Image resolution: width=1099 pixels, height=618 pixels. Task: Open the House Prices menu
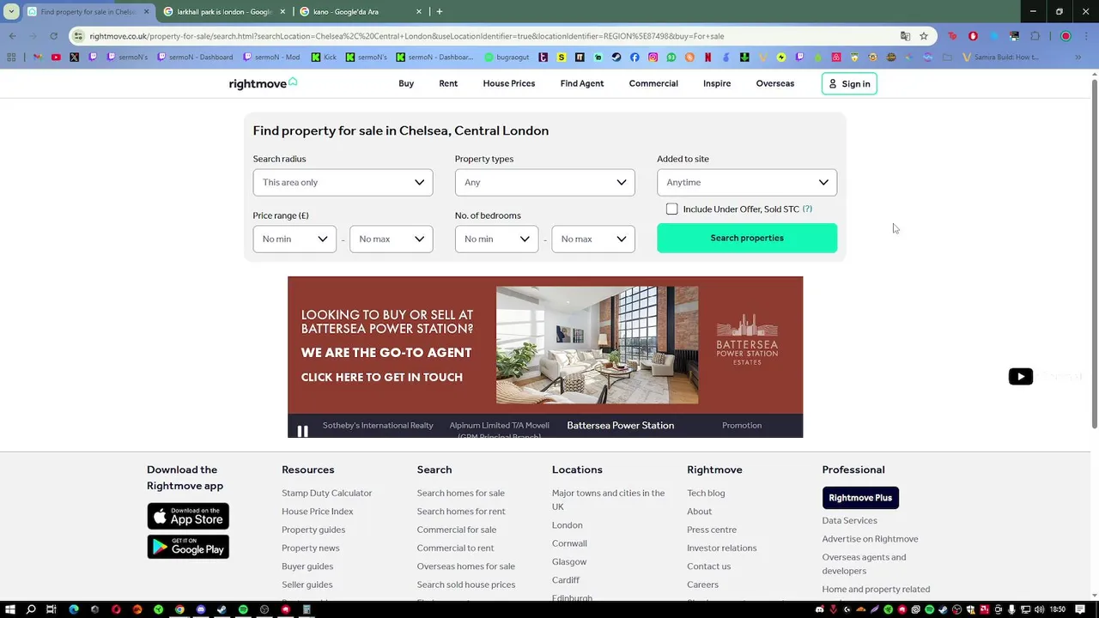[509, 83]
